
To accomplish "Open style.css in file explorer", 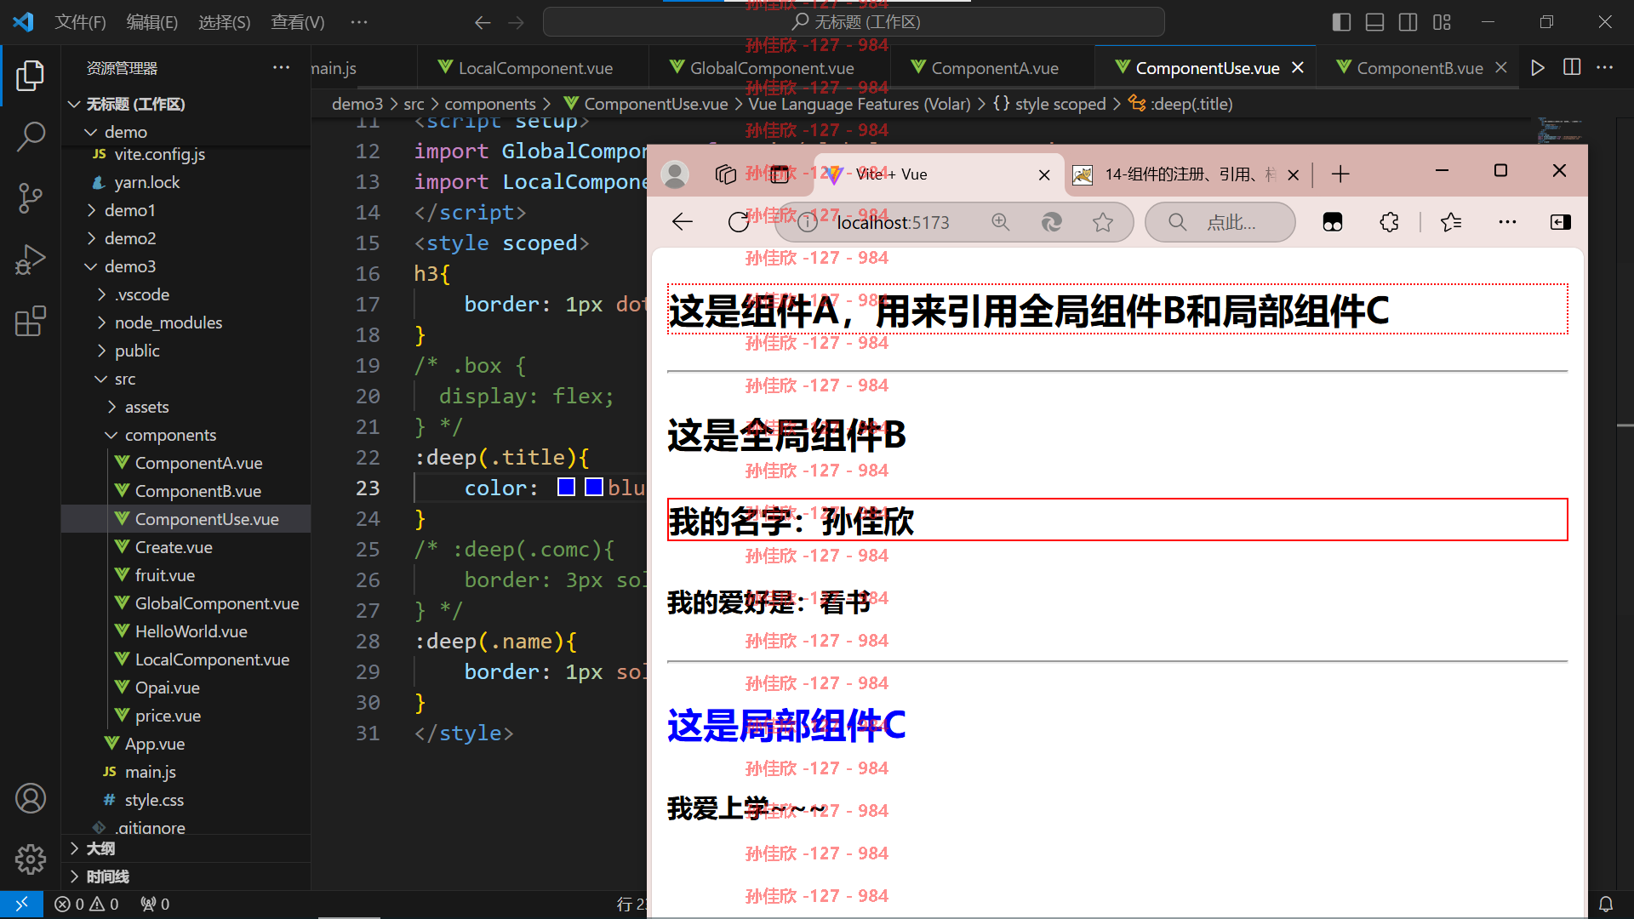I will click(154, 800).
